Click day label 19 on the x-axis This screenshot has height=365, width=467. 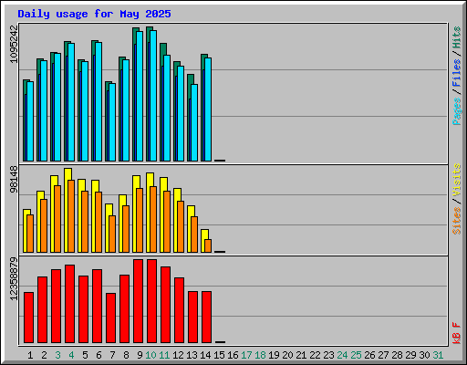coord(274,355)
